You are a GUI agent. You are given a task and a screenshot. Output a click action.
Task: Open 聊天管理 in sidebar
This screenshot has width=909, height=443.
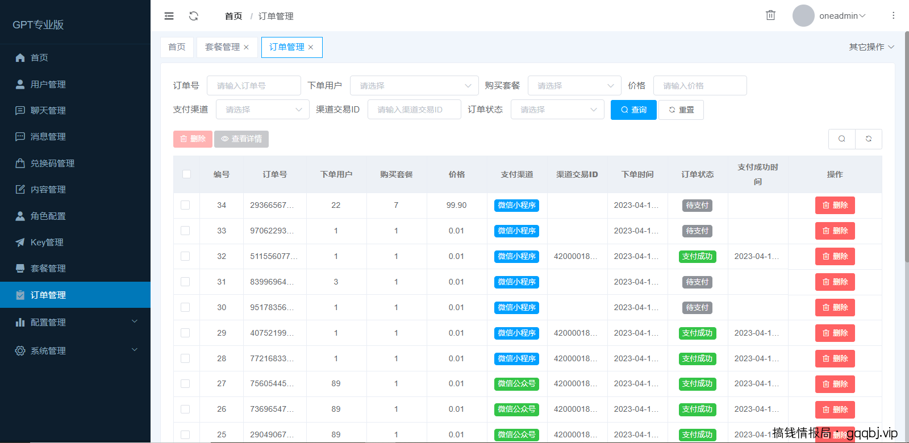pos(75,110)
